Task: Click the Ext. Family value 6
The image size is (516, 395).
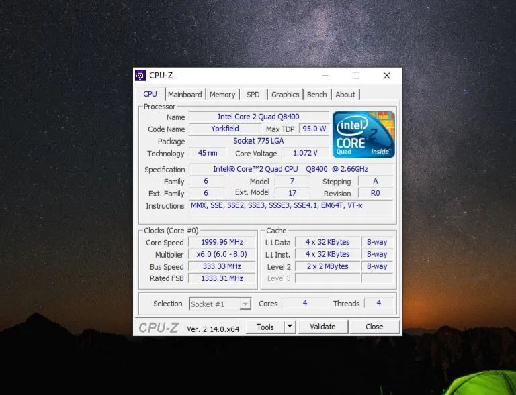Action: pyautogui.click(x=206, y=193)
